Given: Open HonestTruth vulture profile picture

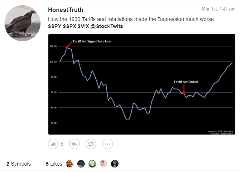Looking at the screenshot, I should [22, 23].
